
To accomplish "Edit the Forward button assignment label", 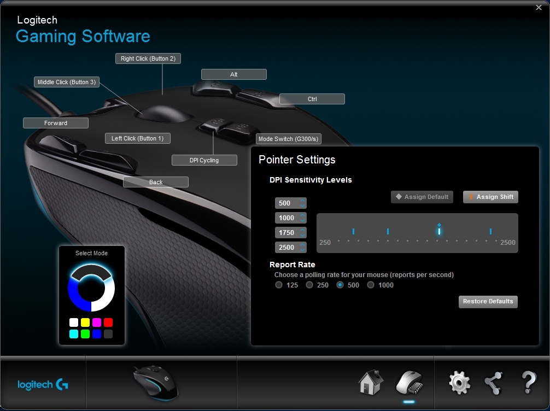I will coord(56,123).
